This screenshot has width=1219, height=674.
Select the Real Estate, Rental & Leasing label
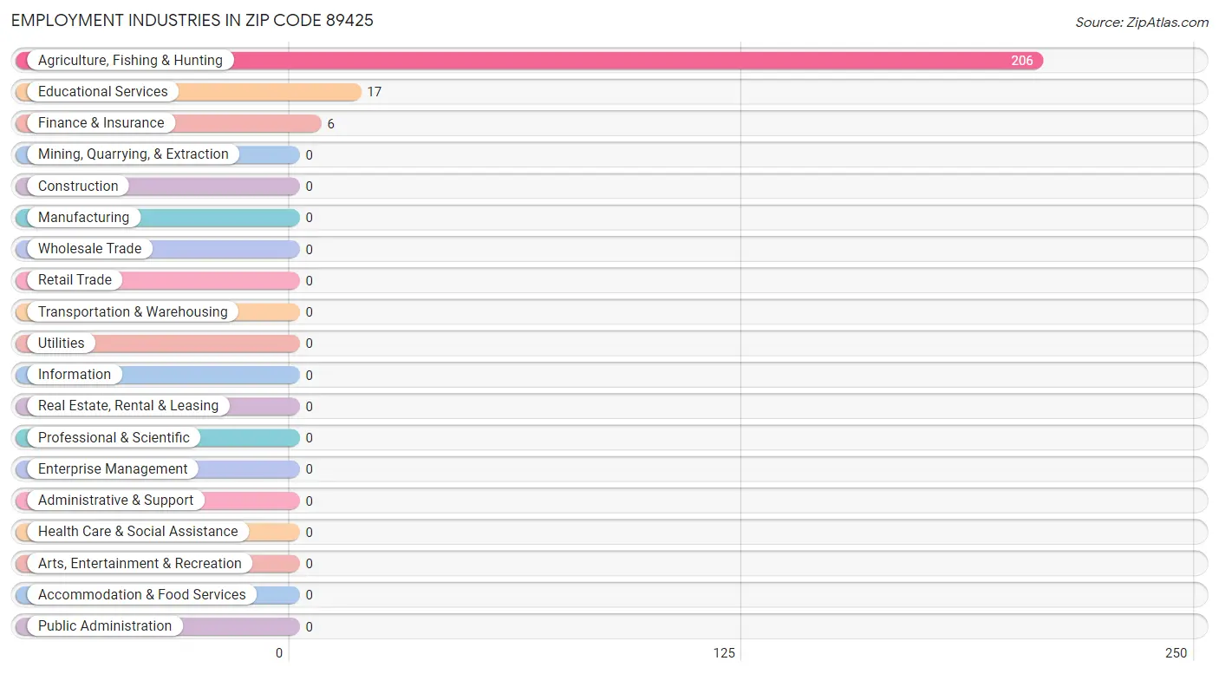128,405
